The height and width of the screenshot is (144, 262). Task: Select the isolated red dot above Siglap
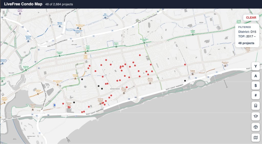click(185, 64)
